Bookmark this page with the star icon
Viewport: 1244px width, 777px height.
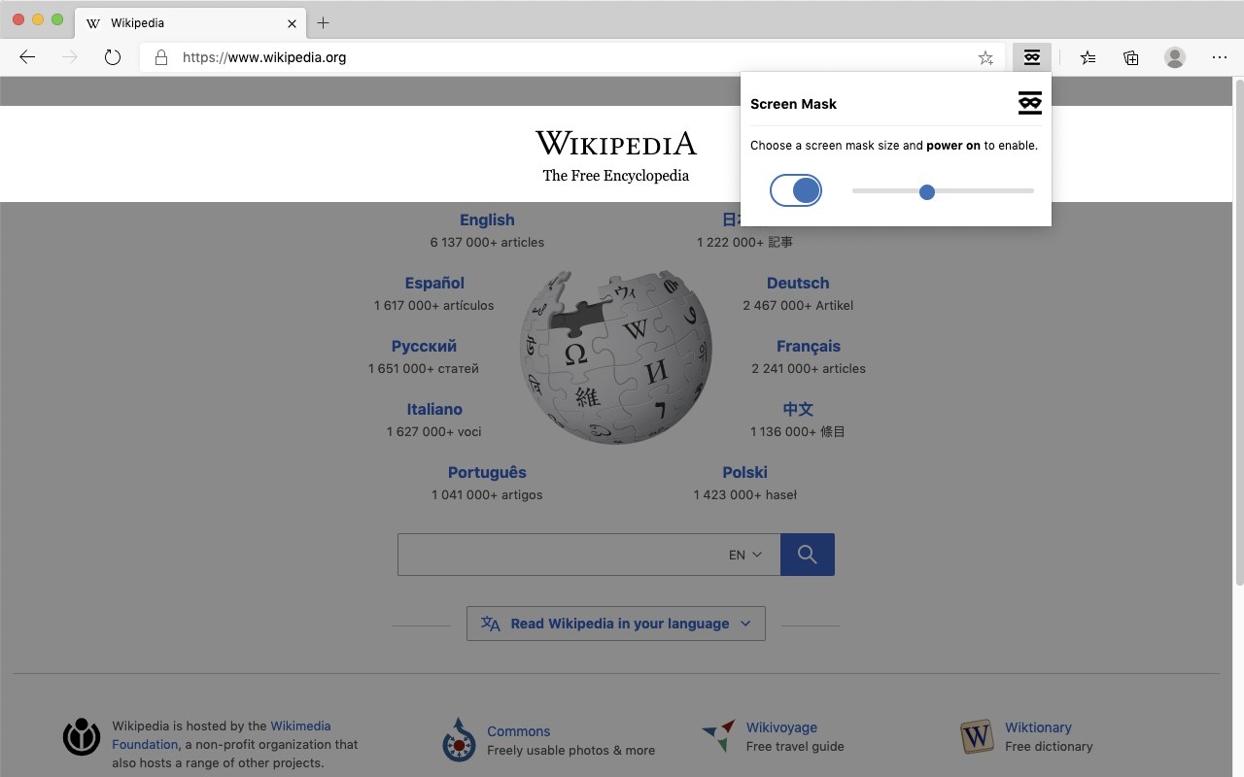pyautogui.click(x=985, y=57)
